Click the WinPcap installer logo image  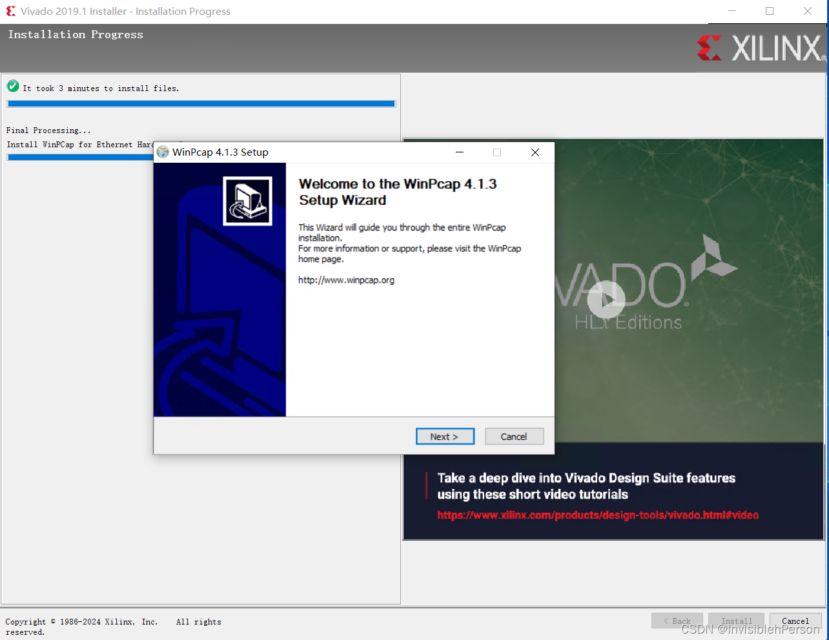click(247, 201)
